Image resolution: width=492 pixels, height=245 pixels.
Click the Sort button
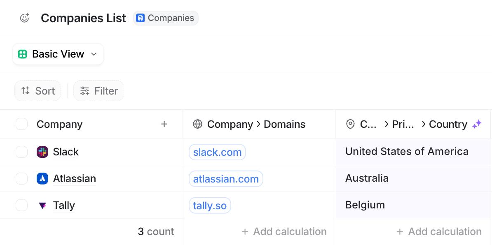(x=37, y=91)
